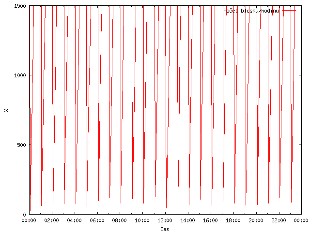Click the x-axis label '10:00'

pos(142,220)
